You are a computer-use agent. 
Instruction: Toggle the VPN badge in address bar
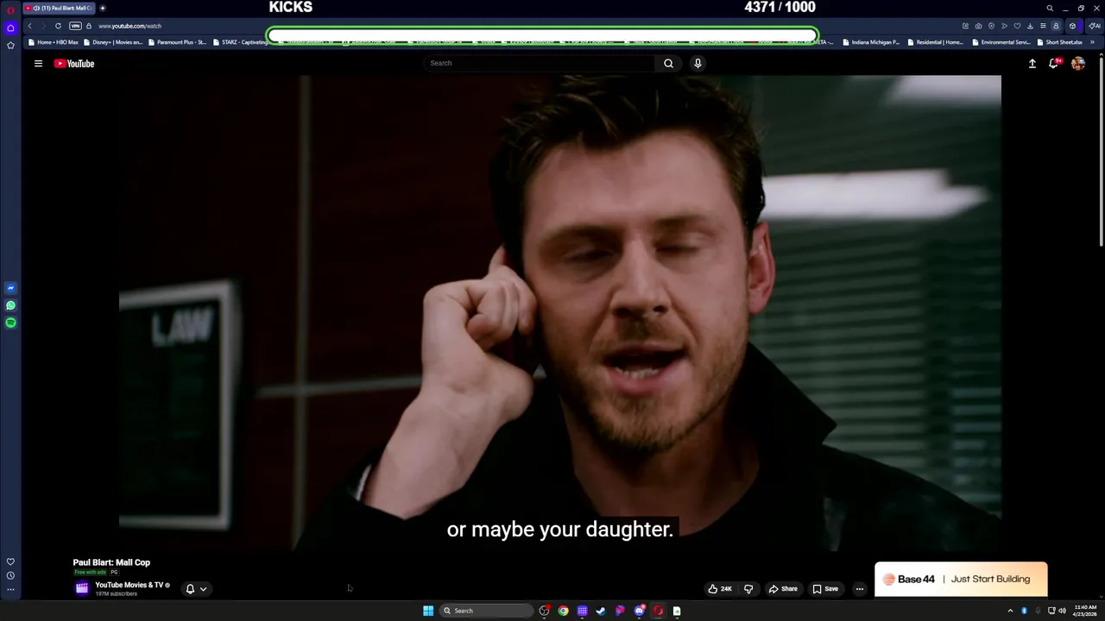click(x=75, y=26)
